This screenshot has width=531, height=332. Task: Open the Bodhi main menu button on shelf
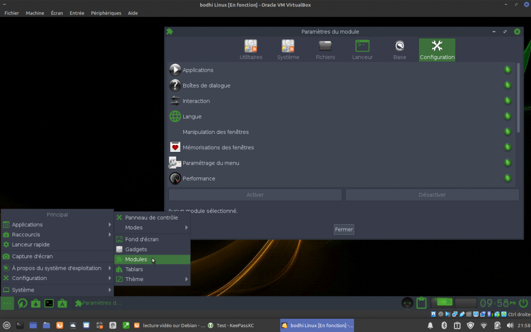(7, 303)
